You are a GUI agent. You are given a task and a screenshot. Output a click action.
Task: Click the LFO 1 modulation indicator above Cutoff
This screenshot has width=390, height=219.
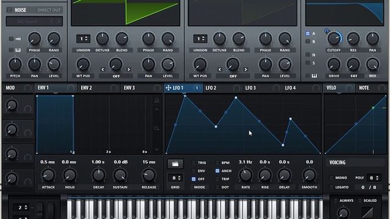pos(327,31)
